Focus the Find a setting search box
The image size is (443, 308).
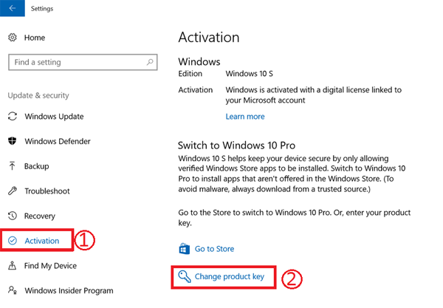pyautogui.click(x=83, y=62)
